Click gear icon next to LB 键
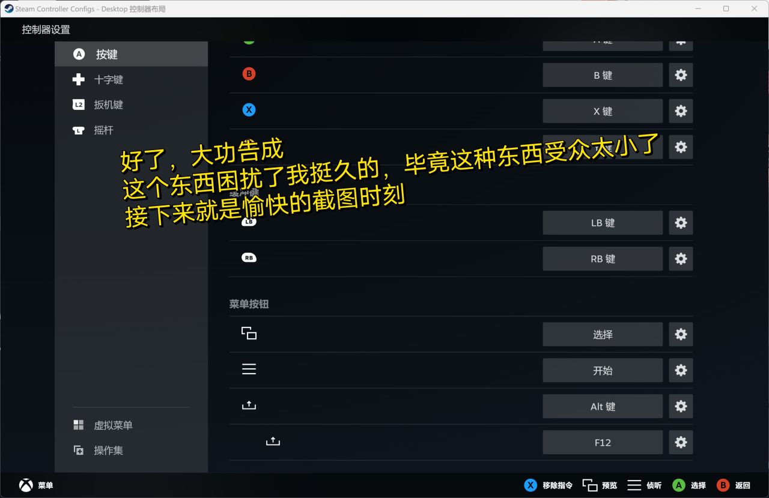 click(x=681, y=223)
